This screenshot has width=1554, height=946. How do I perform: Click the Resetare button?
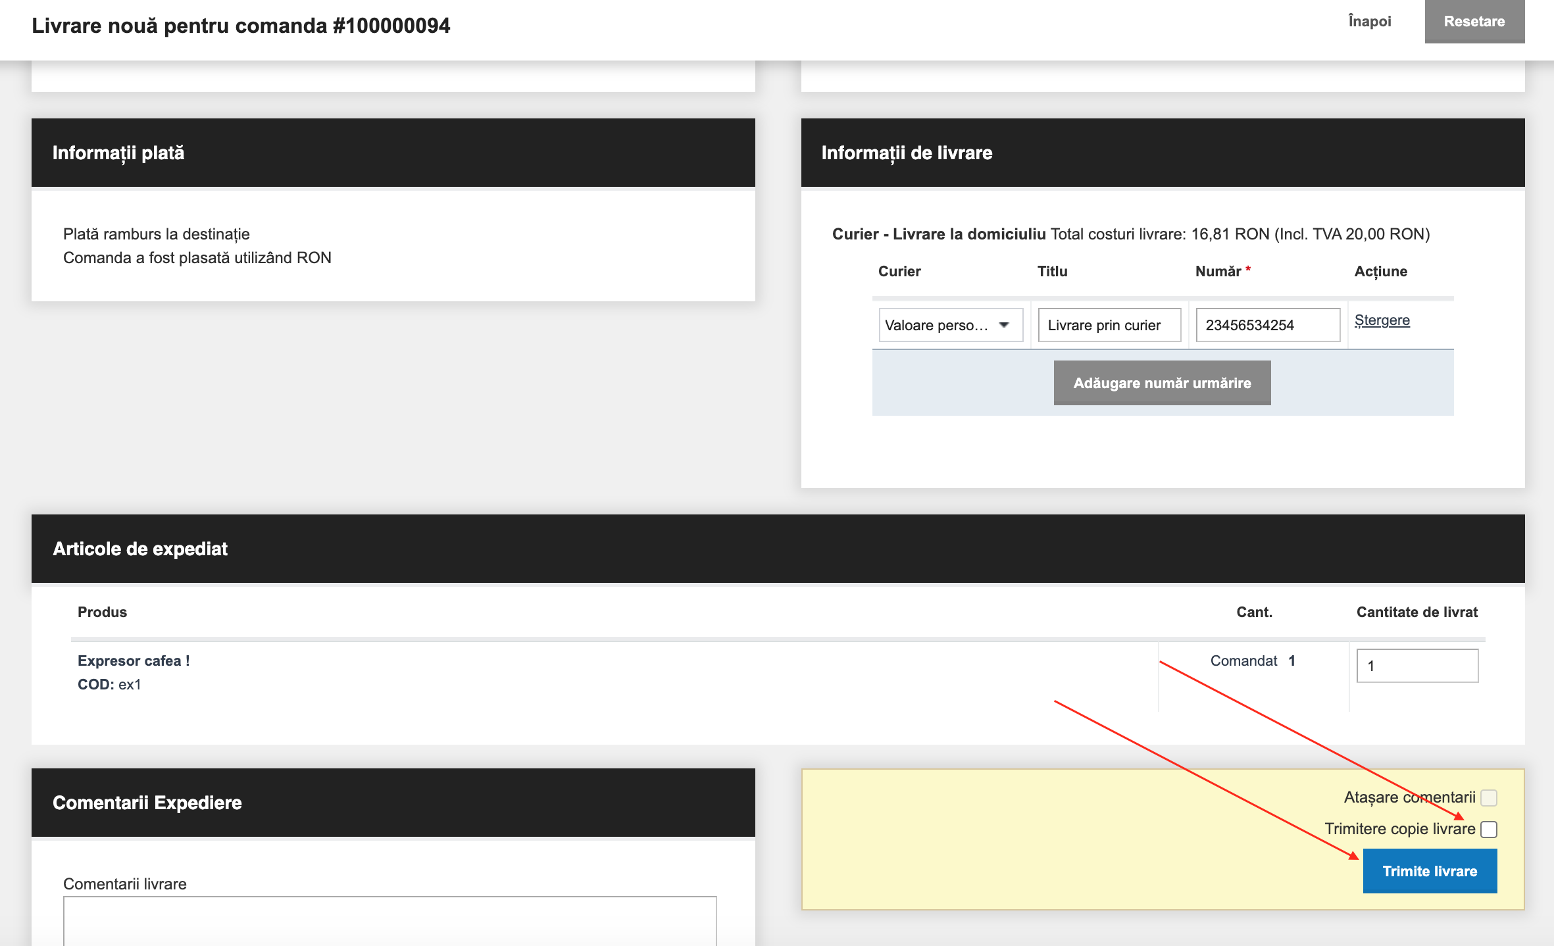click(1474, 21)
